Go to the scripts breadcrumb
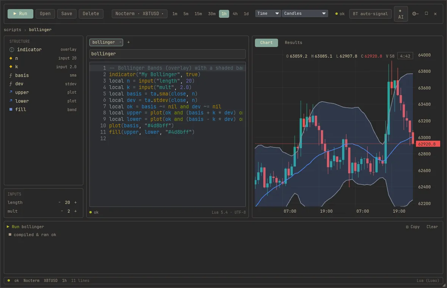The height and width of the screenshot is (288, 447). [13, 30]
